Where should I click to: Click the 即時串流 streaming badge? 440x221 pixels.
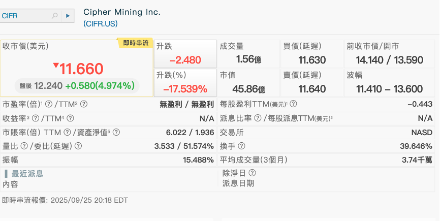136,43
